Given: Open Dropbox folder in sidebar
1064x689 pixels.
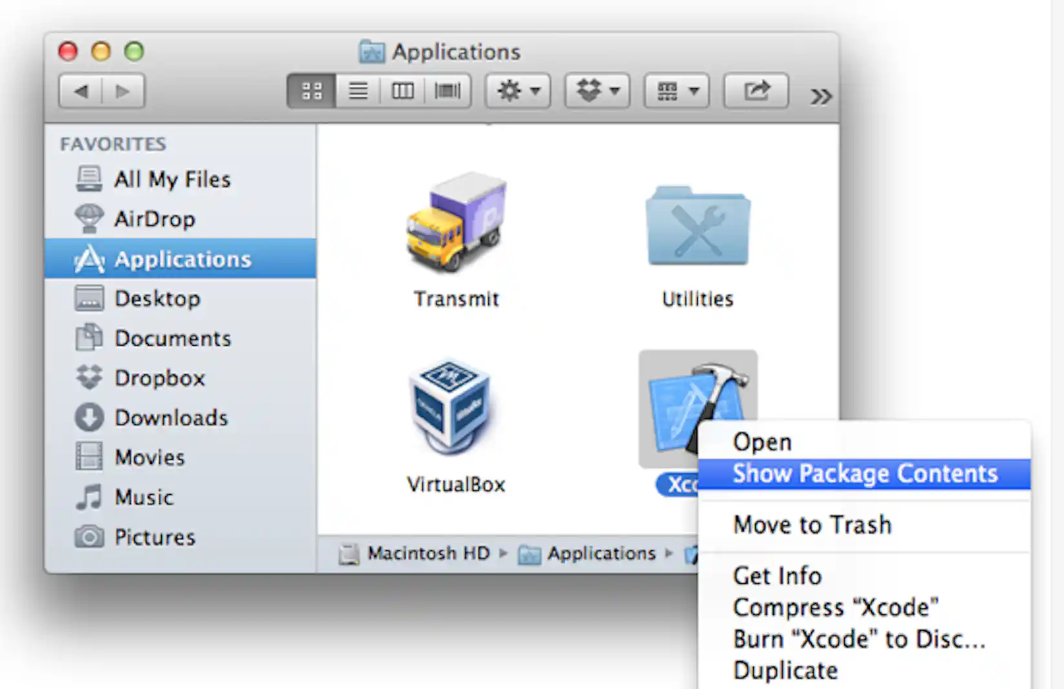Looking at the screenshot, I should [181, 378].
